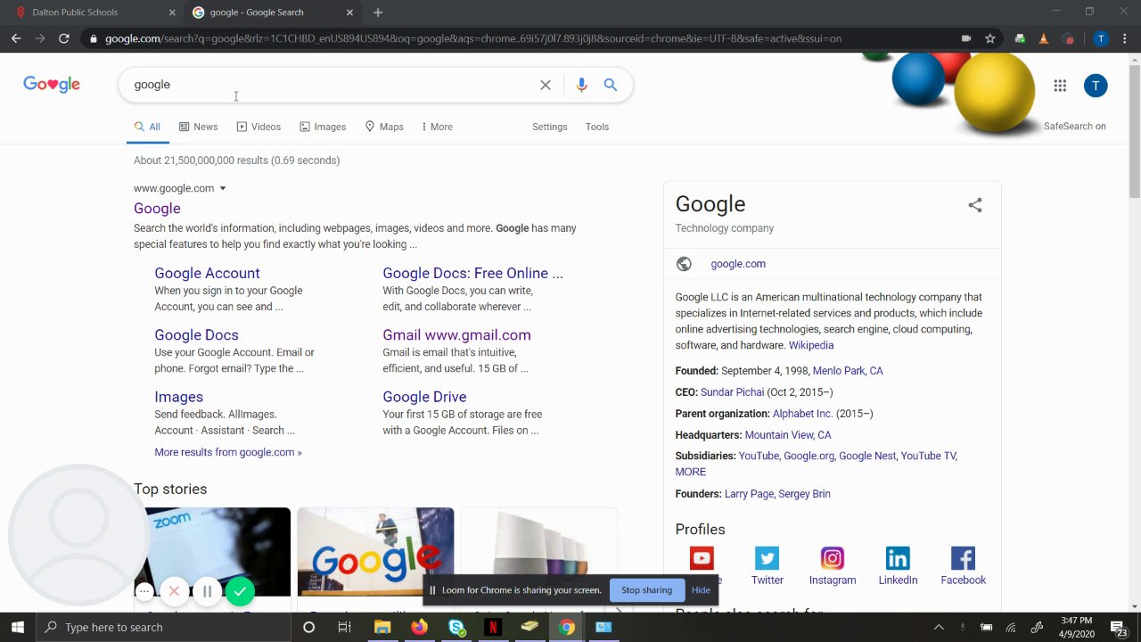Open the More search categories menu
Image resolution: width=1141 pixels, height=642 pixels.
pyautogui.click(x=436, y=127)
